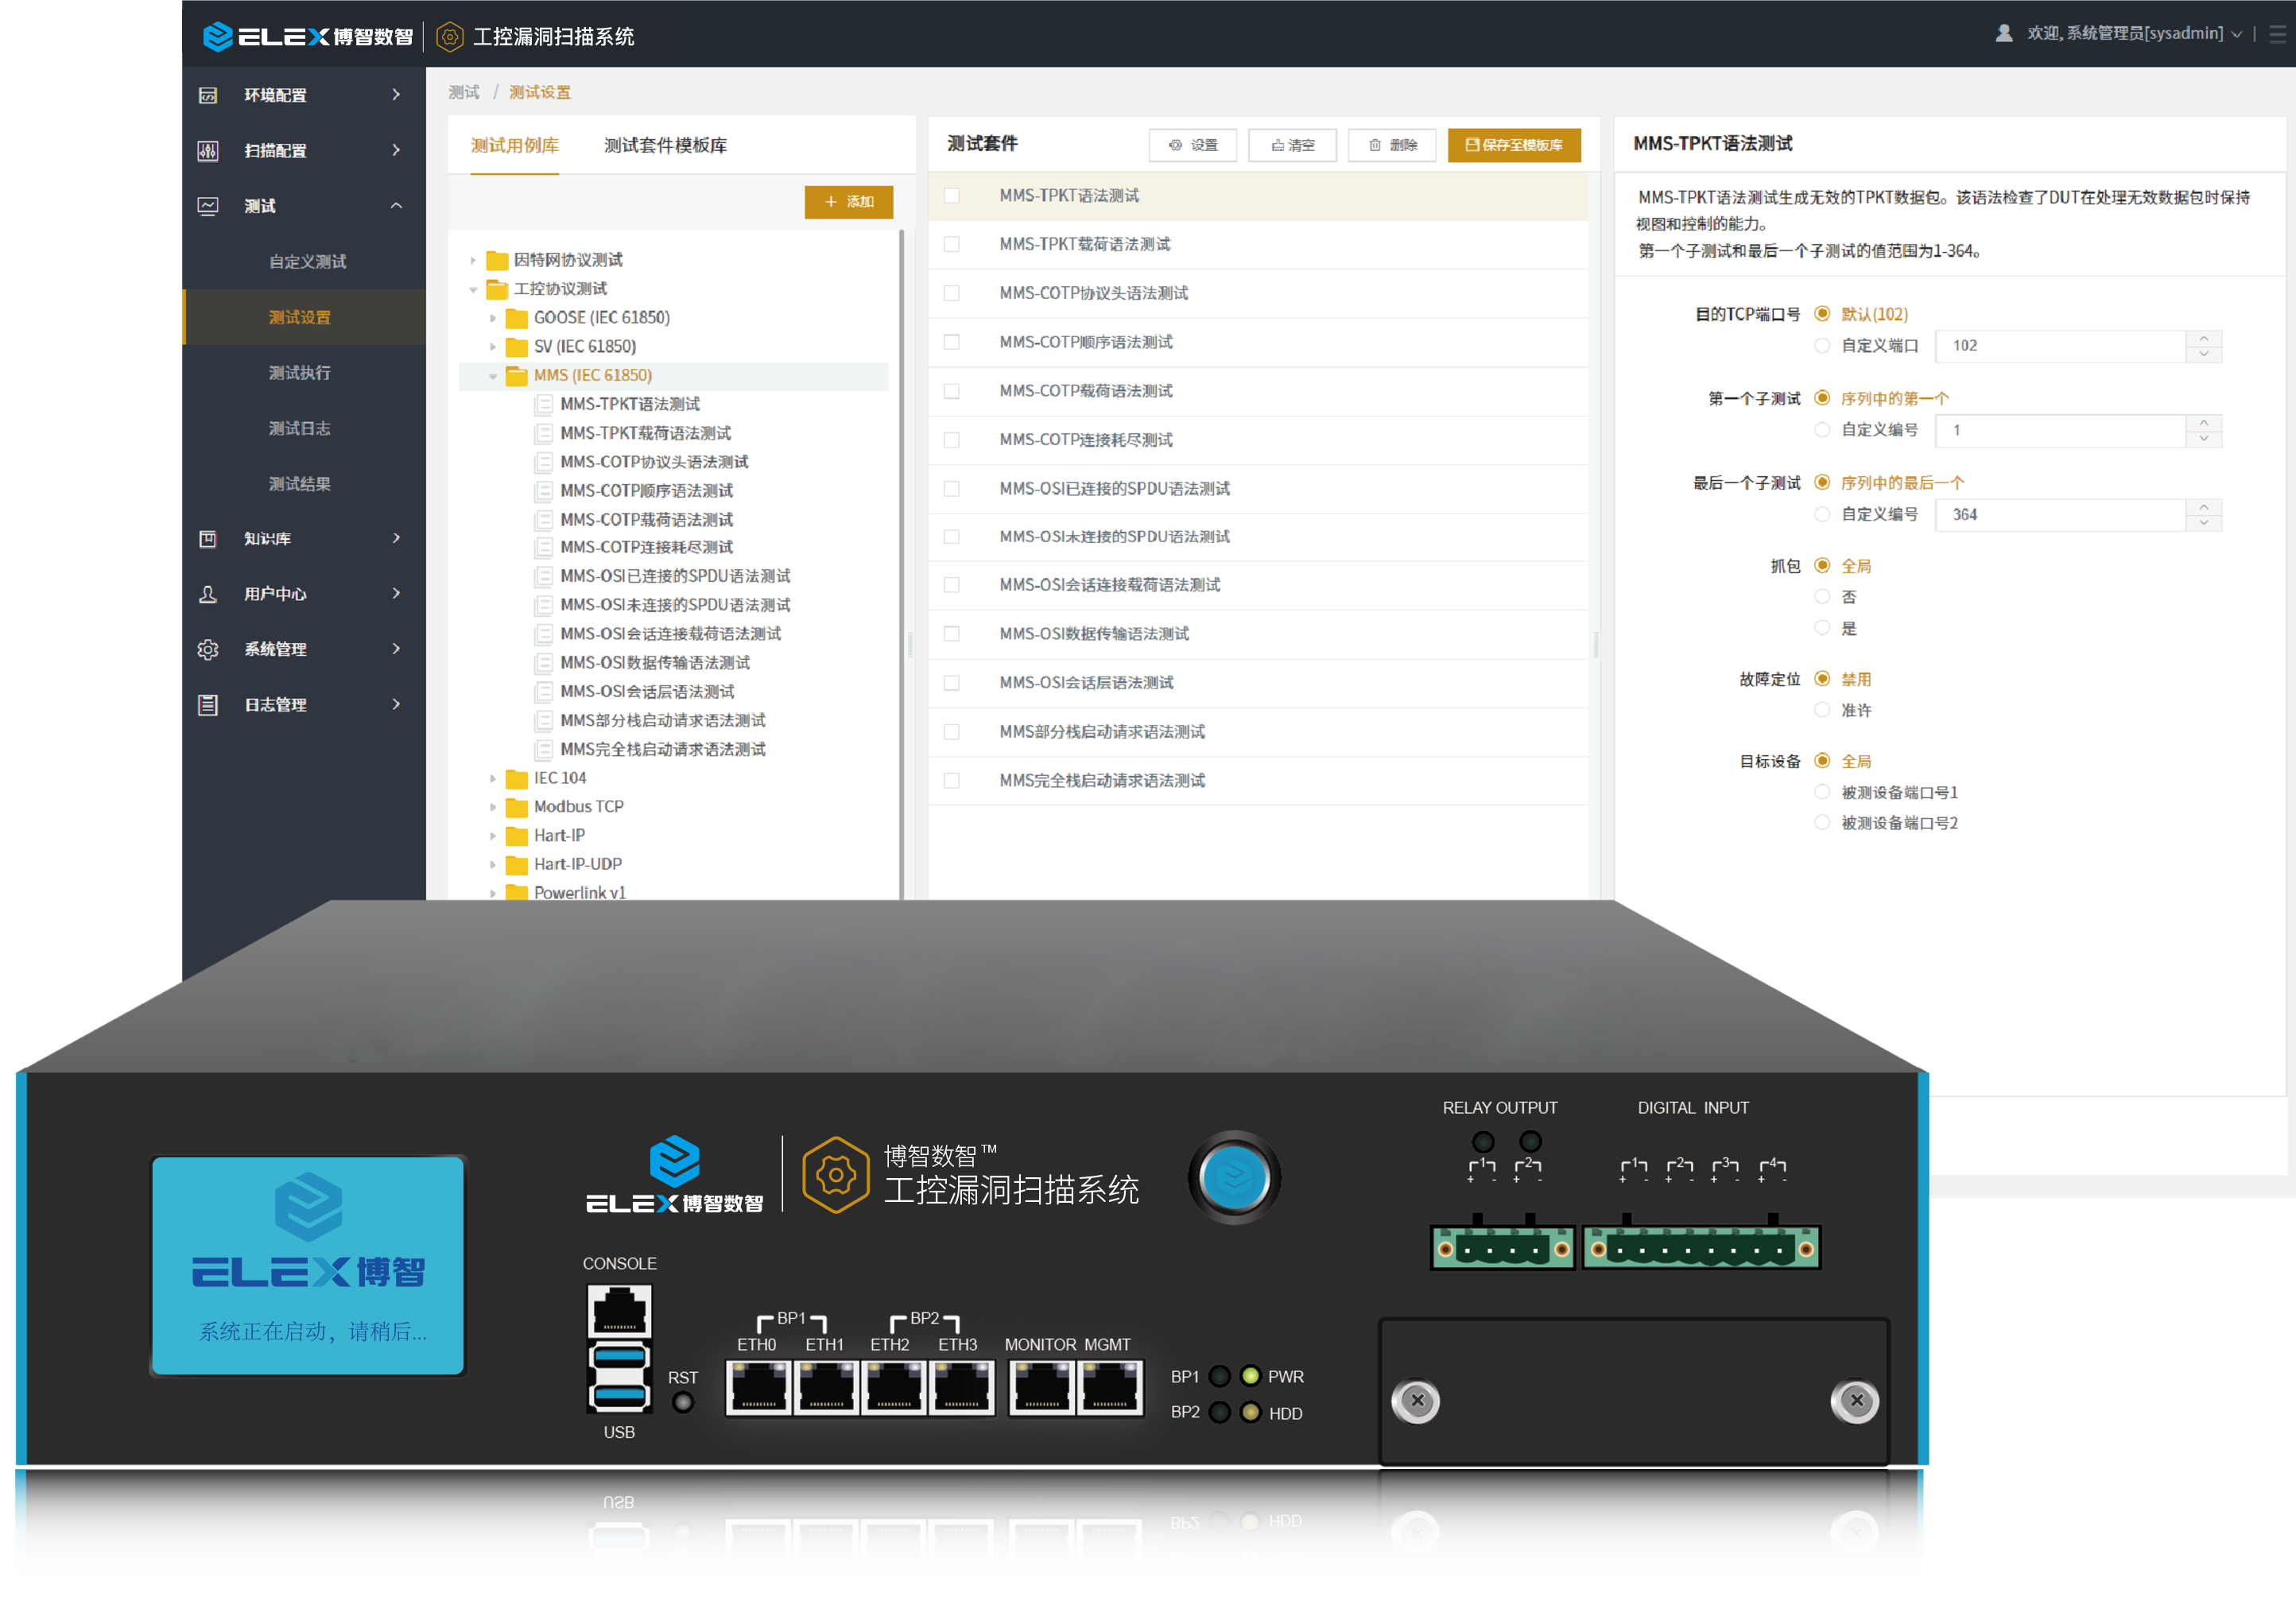Open the top-right hamburger menu icon
This screenshot has height=1601, width=2296.
(x=2277, y=34)
